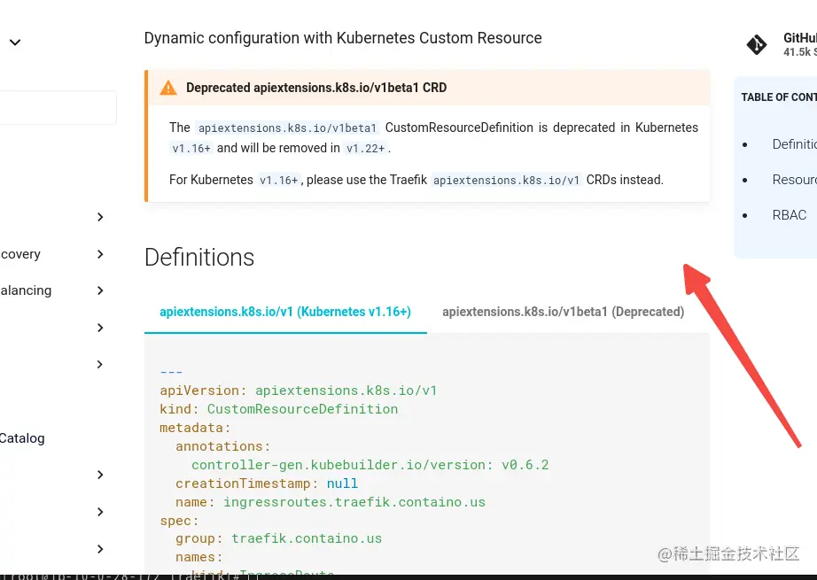Click 'controller-gen.kubebuilder.io/version: v0.6.2' code line

(370, 465)
